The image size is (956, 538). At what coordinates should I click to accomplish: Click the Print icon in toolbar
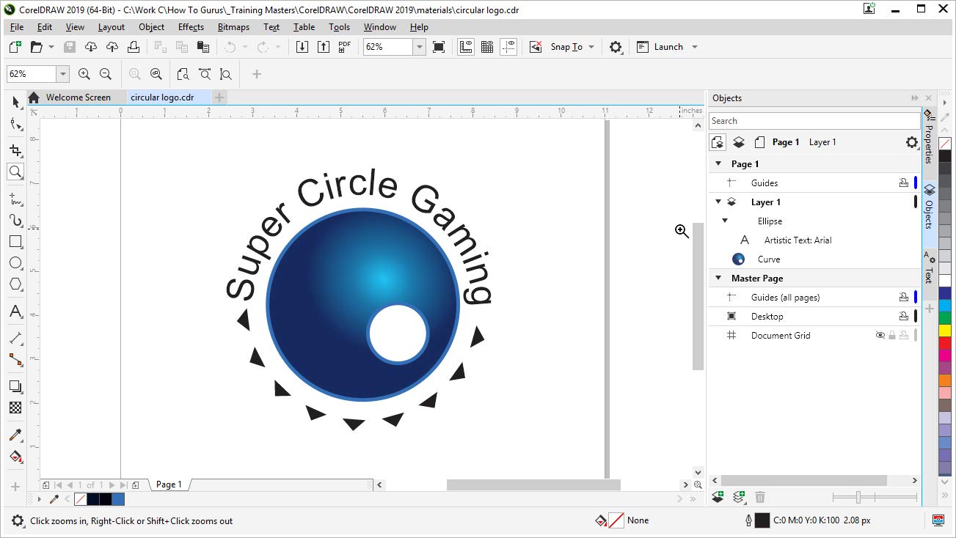pyautogui.click(x=134, y=47)
